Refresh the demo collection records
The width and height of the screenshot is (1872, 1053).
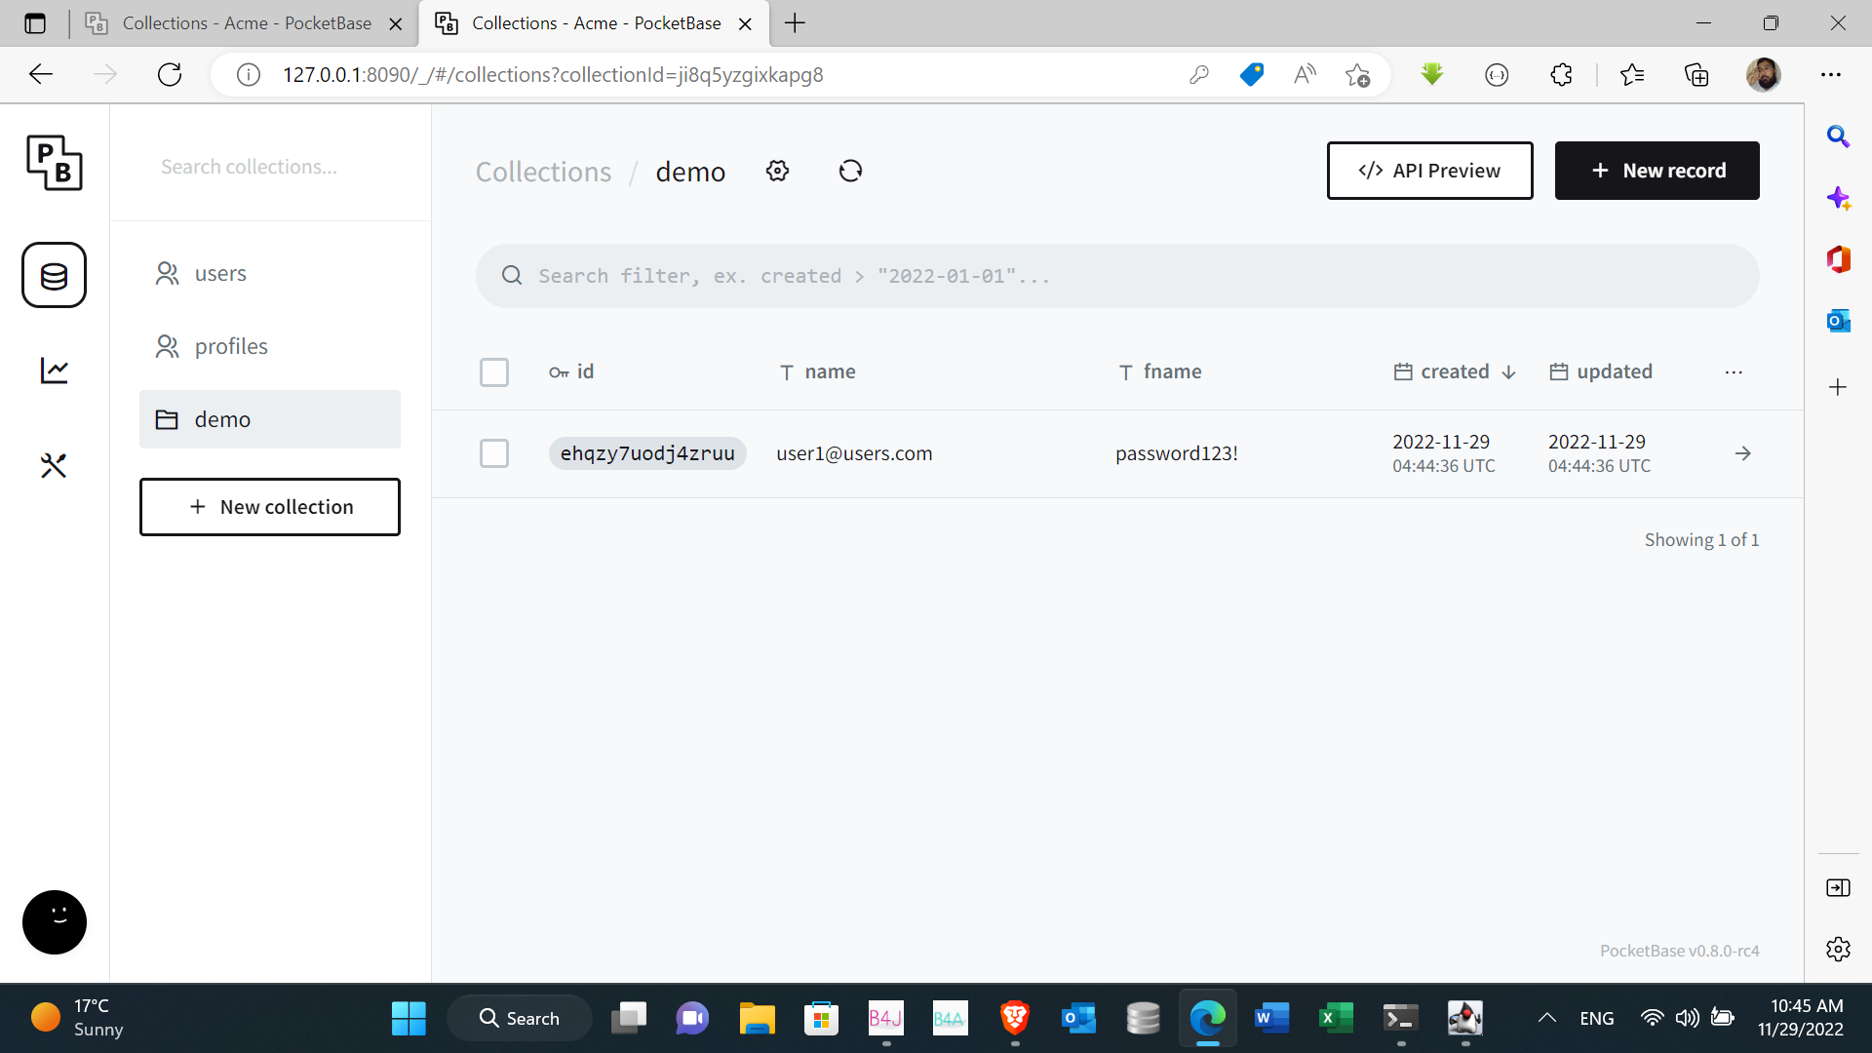click(x=850, y=171)
